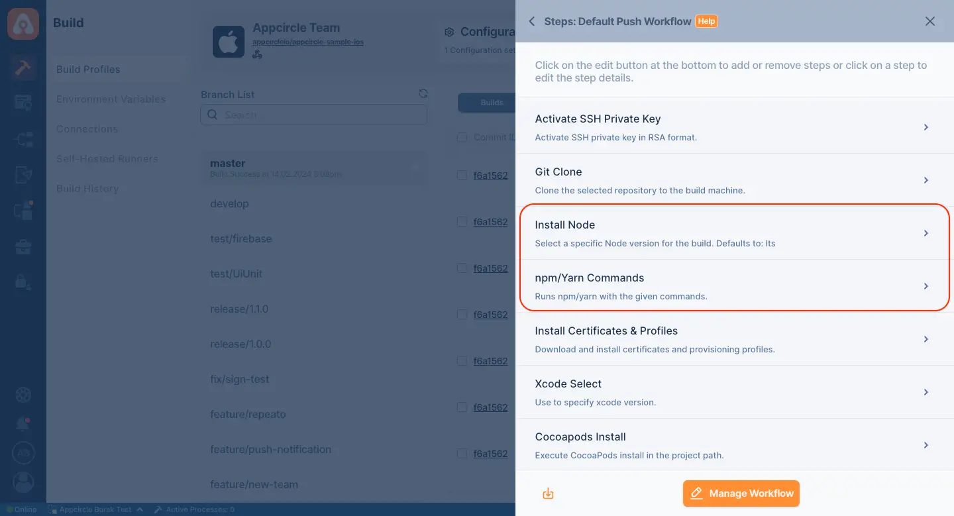Select the last f6a1562 commit checkbox
The image size is (954, 516).
(x=462, y=454)
